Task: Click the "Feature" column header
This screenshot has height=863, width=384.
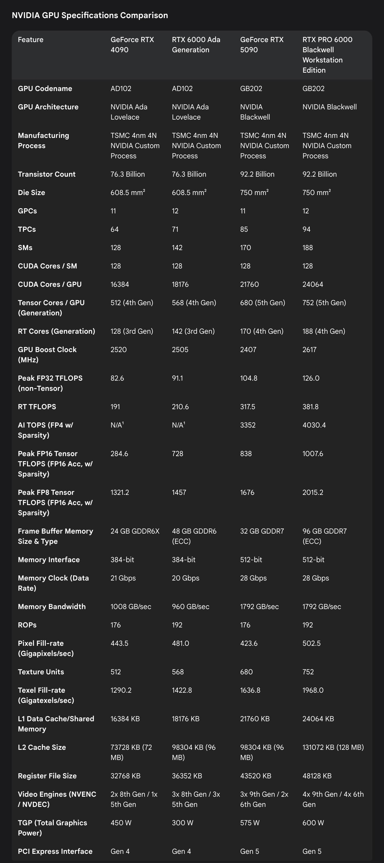Action: tap(31, 40)
